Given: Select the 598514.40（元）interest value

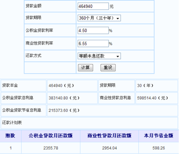Looking at the screenshot, I should point(153,98).
